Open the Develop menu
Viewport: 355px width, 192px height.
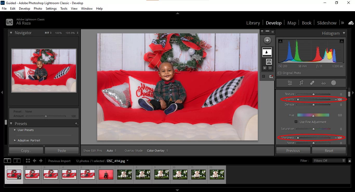(x=24, y=9)
